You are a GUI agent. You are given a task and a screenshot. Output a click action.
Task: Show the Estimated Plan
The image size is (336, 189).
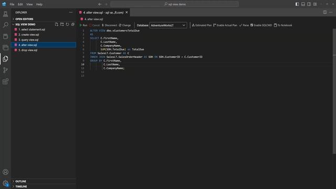pyautogui.click(x=202, y=25)
